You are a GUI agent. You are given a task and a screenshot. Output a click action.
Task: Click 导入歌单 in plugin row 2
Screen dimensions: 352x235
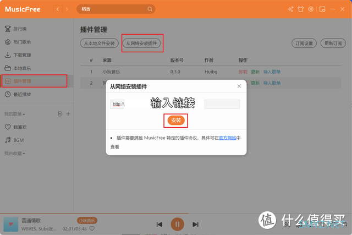[272, 83]
